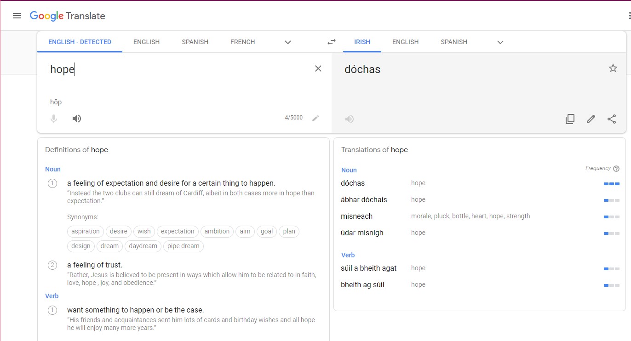631x341 pixels.
Task: Click the "Definitions of hope" heading
Action: click(x=77, y=150)
